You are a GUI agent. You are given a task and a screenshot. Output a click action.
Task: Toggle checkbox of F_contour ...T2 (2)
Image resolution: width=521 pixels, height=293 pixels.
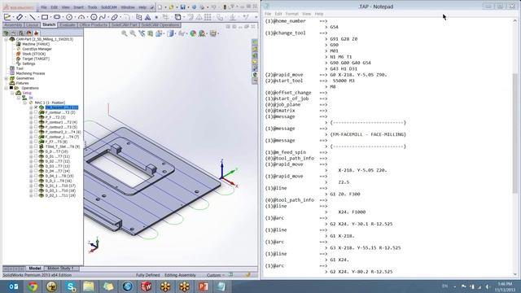[x=36, y=112]
